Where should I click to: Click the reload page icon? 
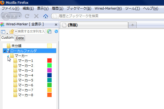tap(27, 16)
